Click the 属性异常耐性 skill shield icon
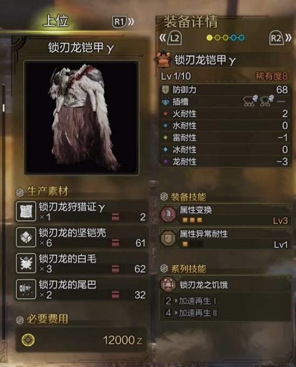This screenshot has height=367, width=296. click(x=168, y=238)
